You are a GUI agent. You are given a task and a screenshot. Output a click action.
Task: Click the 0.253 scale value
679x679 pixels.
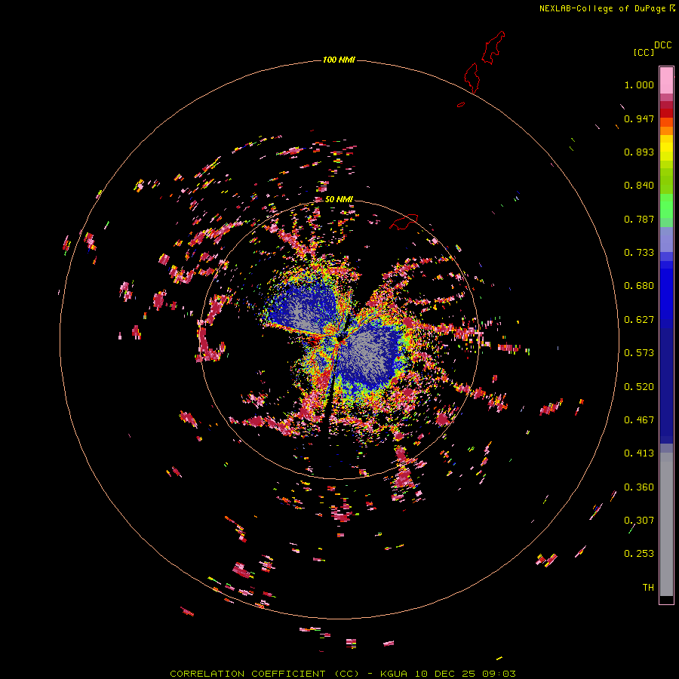tap(639, 554)
